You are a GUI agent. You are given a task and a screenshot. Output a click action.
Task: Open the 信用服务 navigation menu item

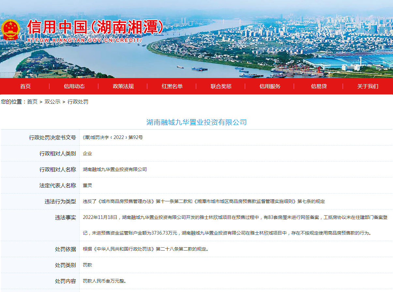pos(270,86)
